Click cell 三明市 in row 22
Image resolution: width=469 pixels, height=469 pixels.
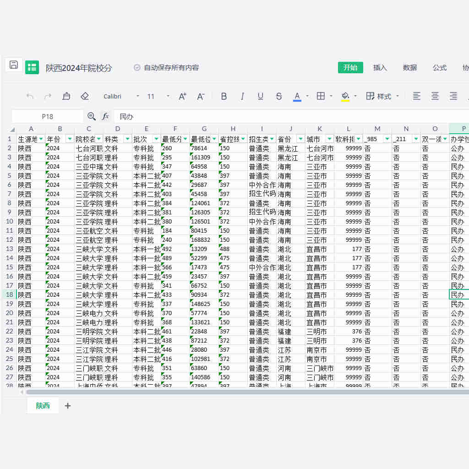click(x=320, y=332)
